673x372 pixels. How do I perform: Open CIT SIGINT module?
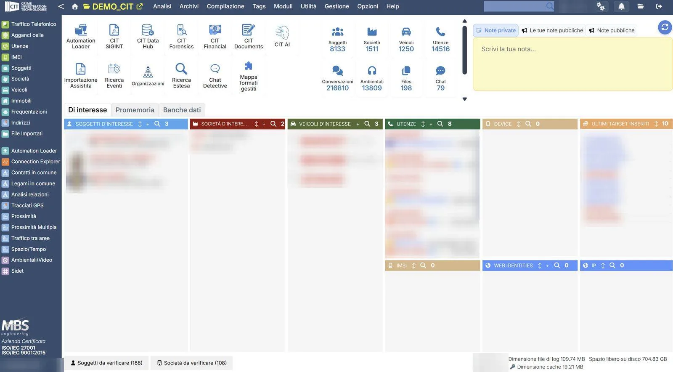coord(114,37)
